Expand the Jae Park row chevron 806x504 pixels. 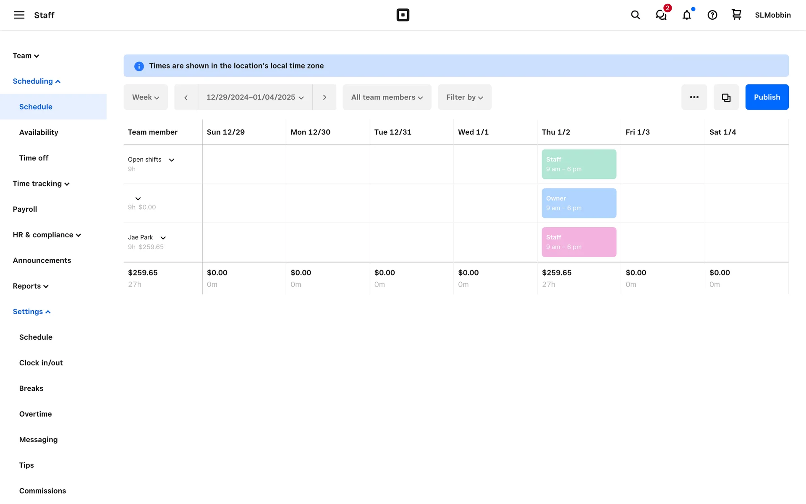[x=163, y=238]
